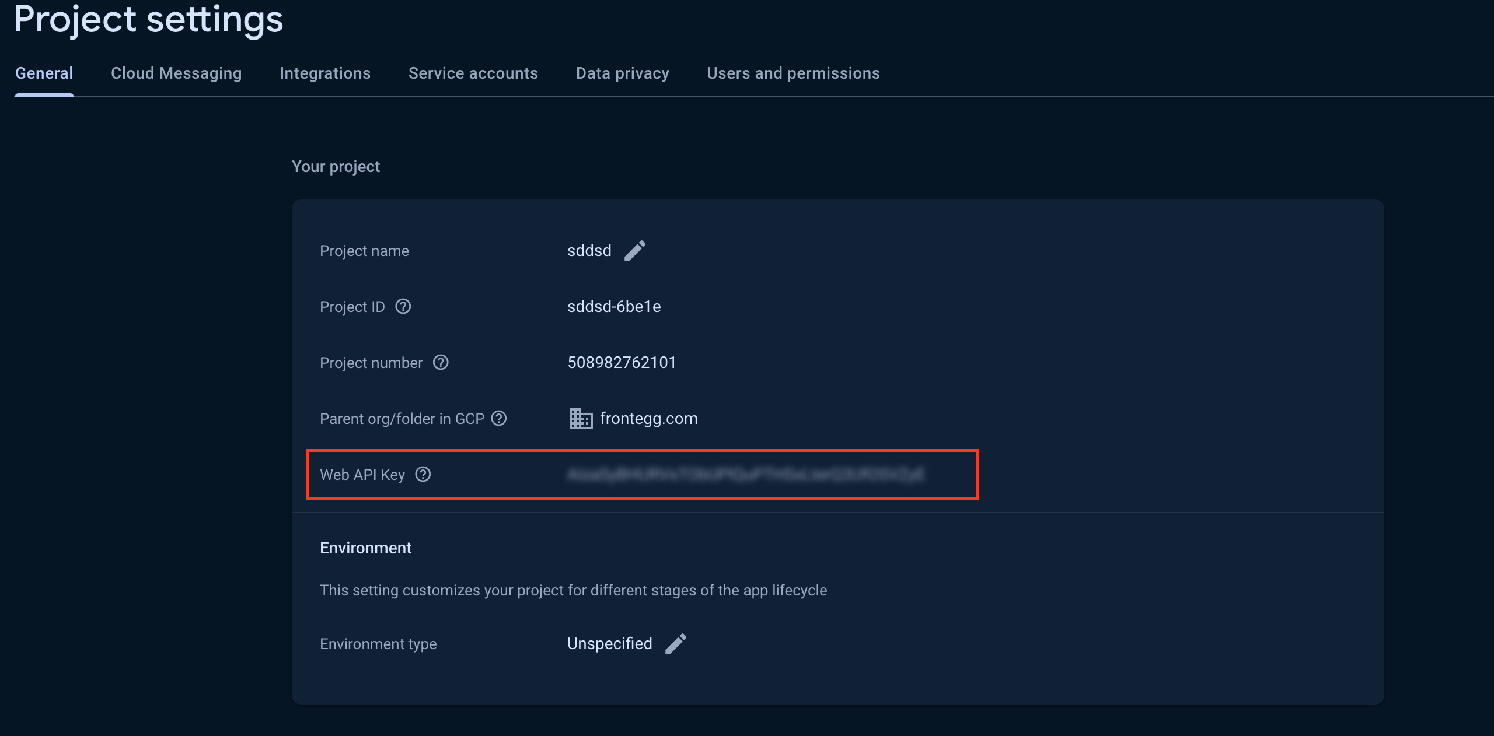Open Users and permissions tab
Image resolution: width=1494 pixels, height=736 pixels.
[x=793, y=73]
